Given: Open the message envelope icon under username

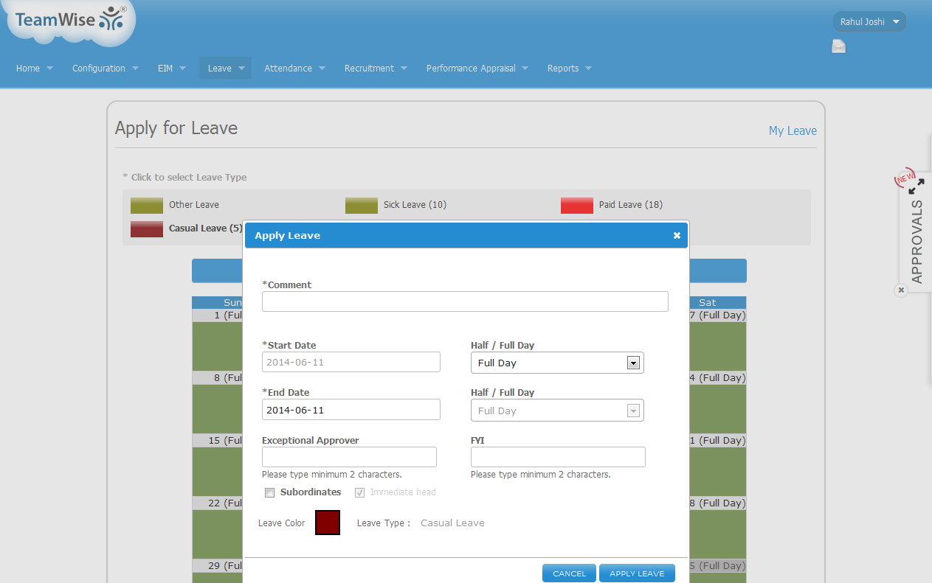Looking at the screenshot, I should [838, 46].
